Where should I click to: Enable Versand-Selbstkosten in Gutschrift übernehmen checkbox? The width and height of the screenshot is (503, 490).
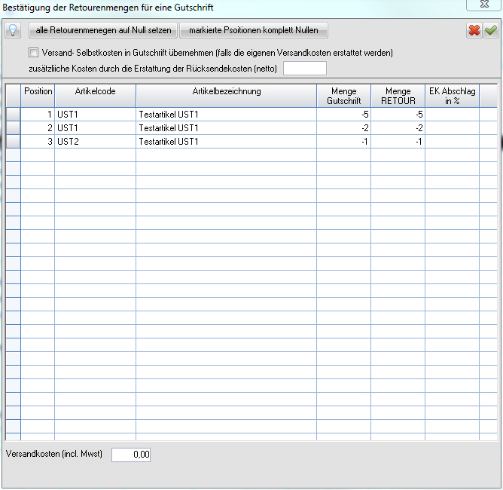coord(33,54)
